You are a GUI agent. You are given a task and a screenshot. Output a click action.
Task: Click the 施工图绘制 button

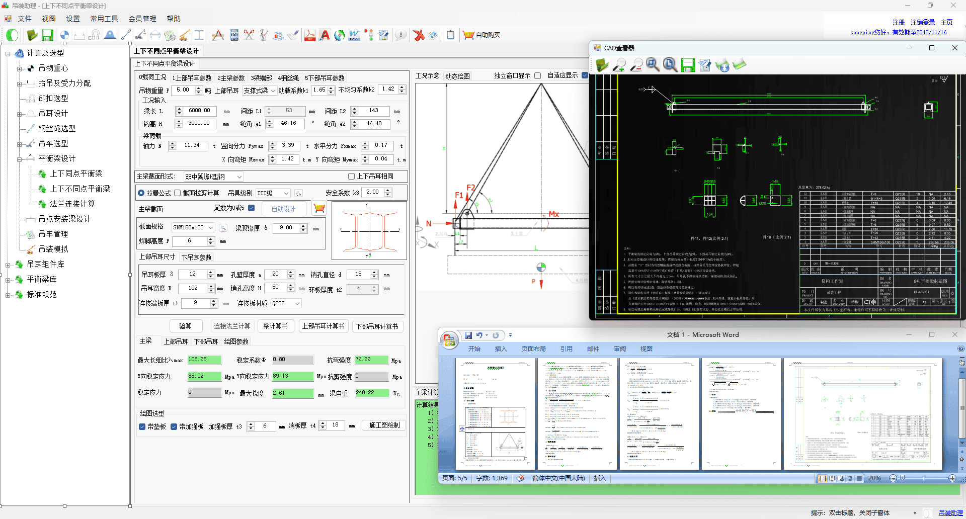tap(384, 425)
